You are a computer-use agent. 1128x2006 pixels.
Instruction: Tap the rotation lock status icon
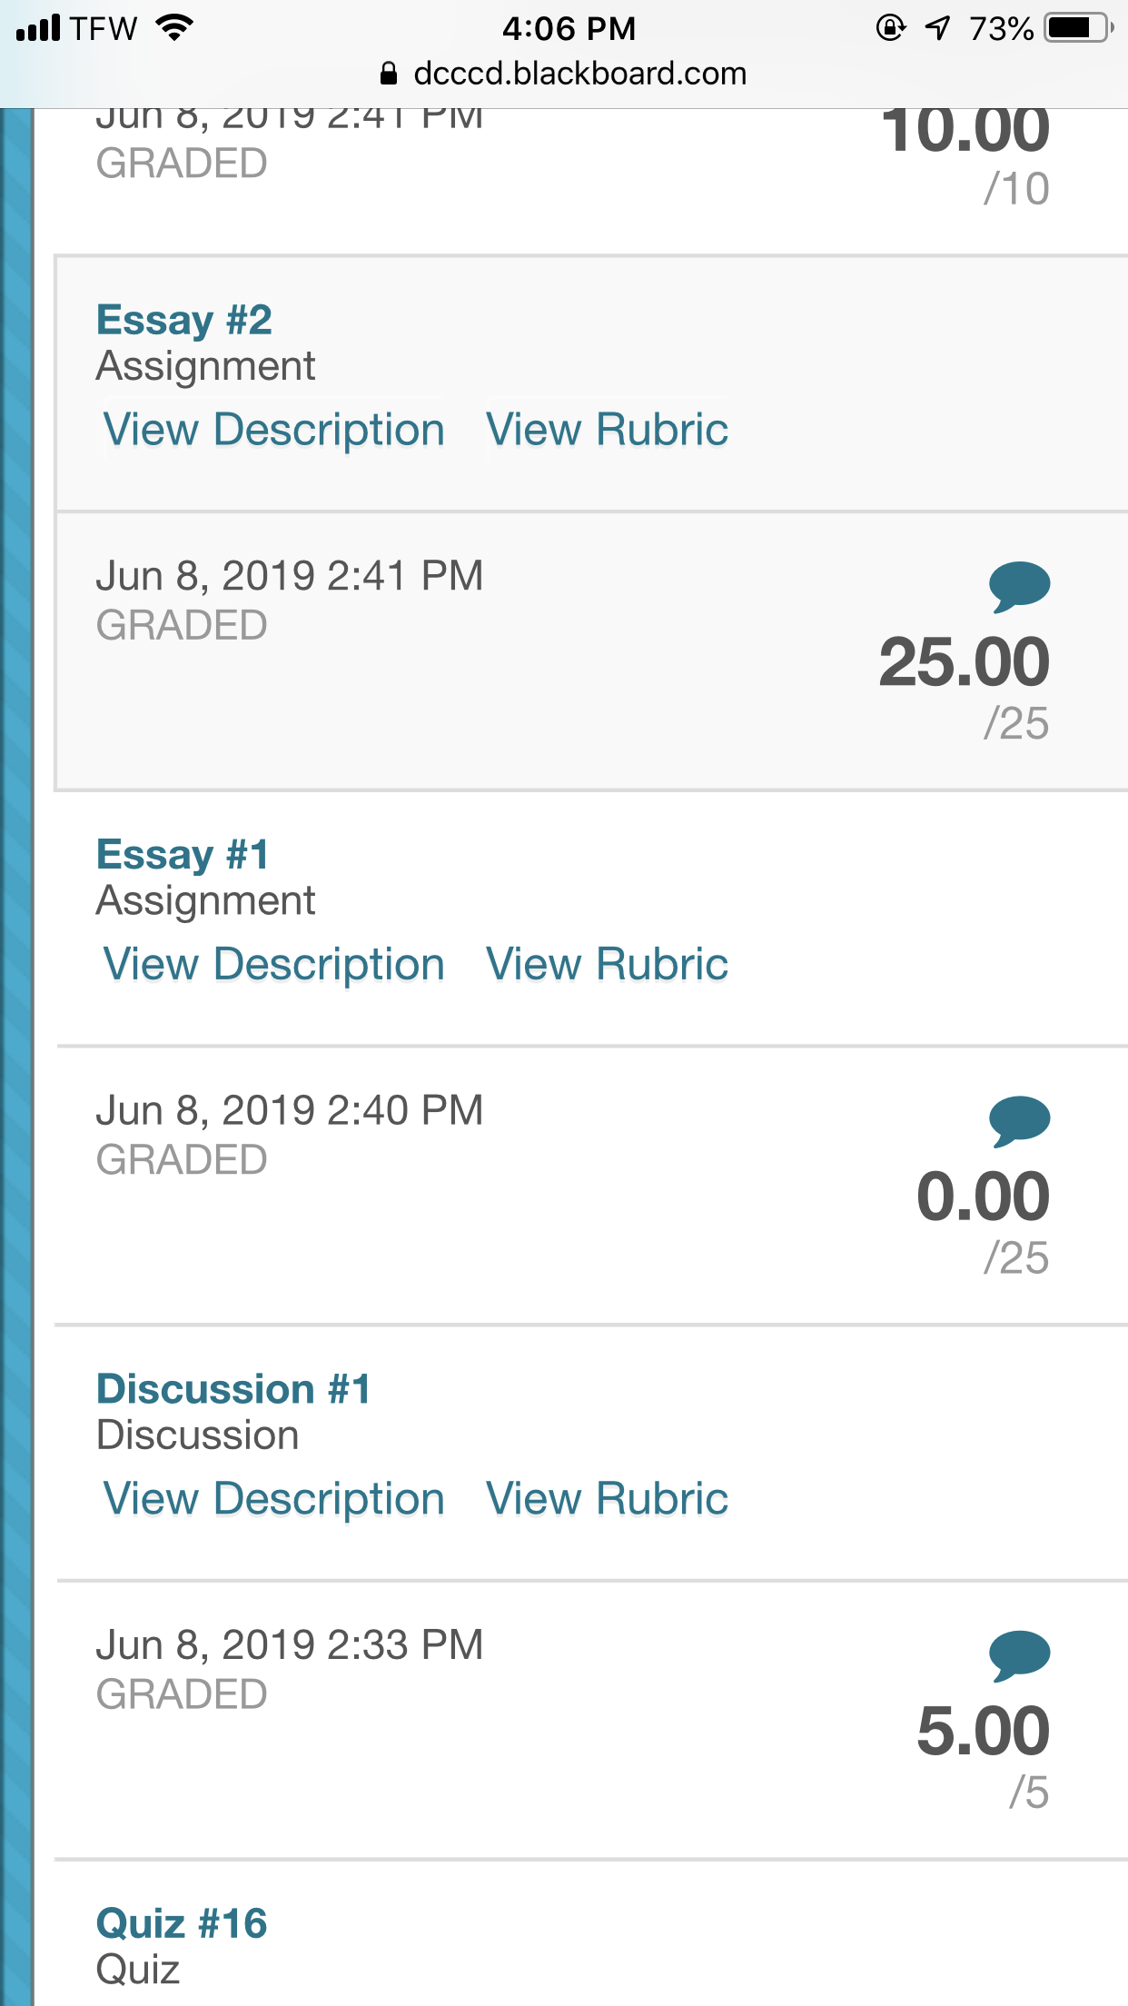pos(890,28)
